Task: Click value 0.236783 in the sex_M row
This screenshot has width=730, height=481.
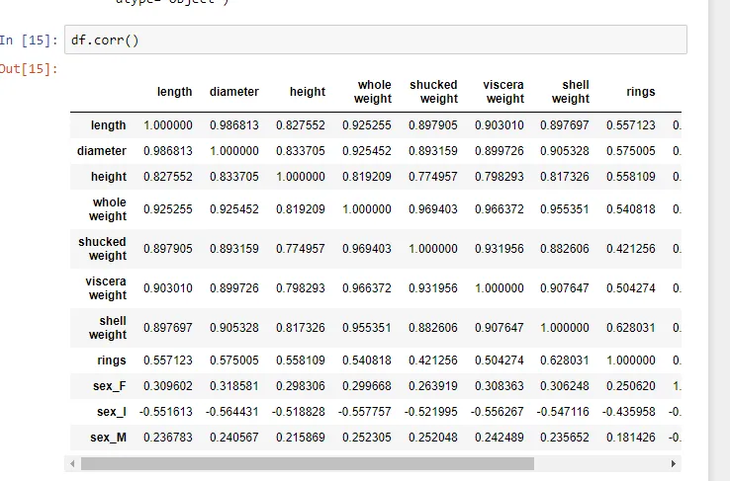Action: [167, 438]
